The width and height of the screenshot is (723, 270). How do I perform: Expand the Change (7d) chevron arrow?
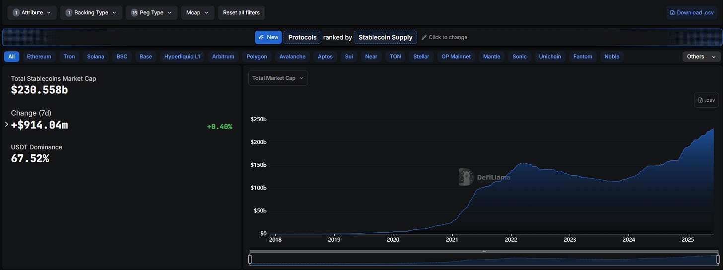pos(6,124)
